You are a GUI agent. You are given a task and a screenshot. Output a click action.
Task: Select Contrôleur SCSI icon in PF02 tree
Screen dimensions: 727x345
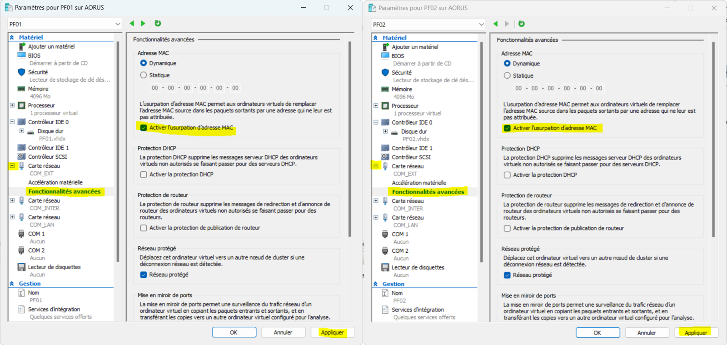point(385,157)
